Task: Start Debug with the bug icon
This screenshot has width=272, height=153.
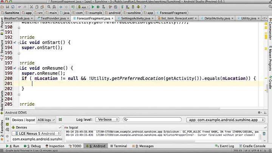Action: [98, 7]
